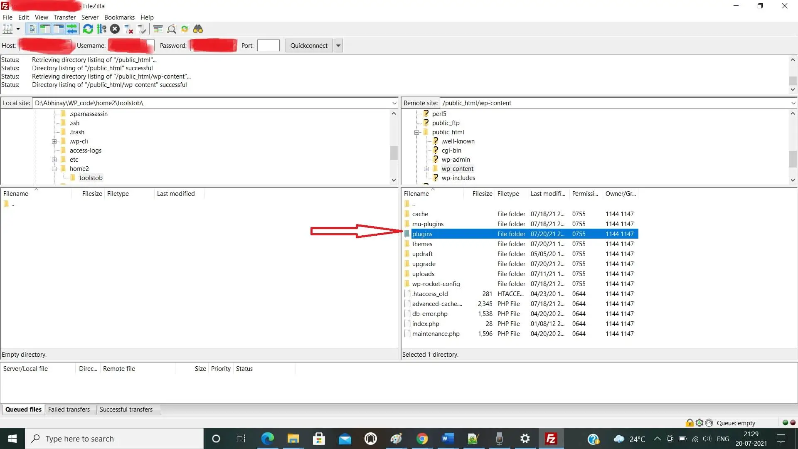Sort remote list by Filename column
The height and width of the screenshot is (449, 798).
[x=416, y=194]
